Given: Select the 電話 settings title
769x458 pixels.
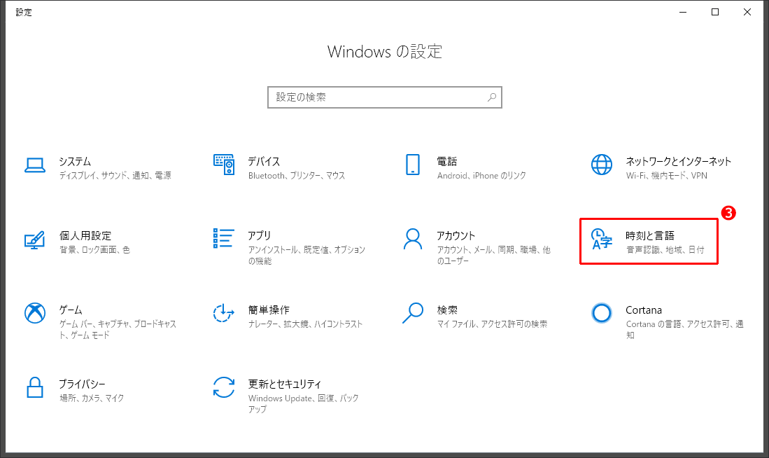Looking at the screenshot, I should coord(447,162).
